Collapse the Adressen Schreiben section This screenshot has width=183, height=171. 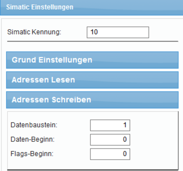[92, 100]
